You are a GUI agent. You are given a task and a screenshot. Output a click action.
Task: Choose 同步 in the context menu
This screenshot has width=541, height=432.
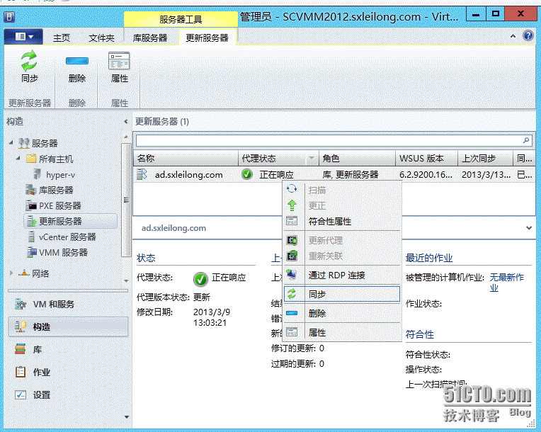click(x=342, y=294)
